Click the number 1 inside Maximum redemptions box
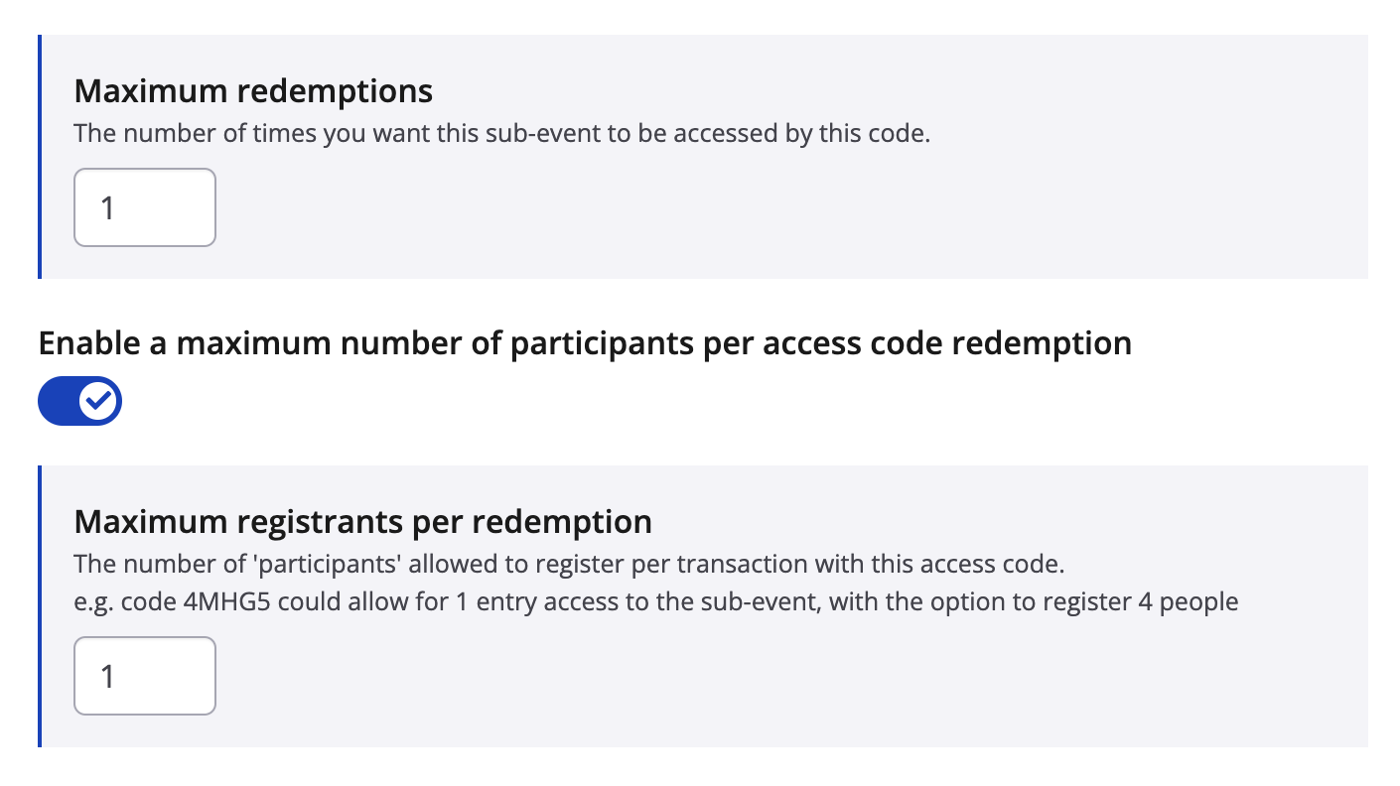Screen dimensions: 1400x786 click(x=107, y=208)
